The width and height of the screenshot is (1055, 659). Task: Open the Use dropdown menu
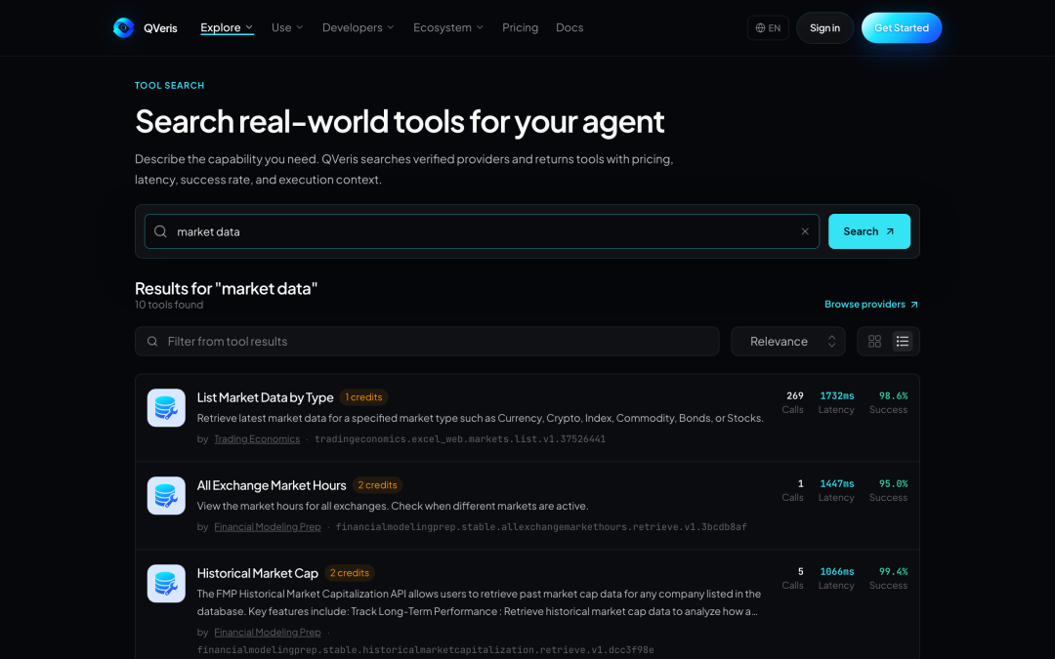(x=287, y=27)
